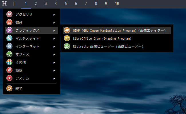Image resolution: width=186 pixels, height=114 pixels.
Task: Launch GIMP (GNU Image Manipulation Program)
Action: [117, 30]
